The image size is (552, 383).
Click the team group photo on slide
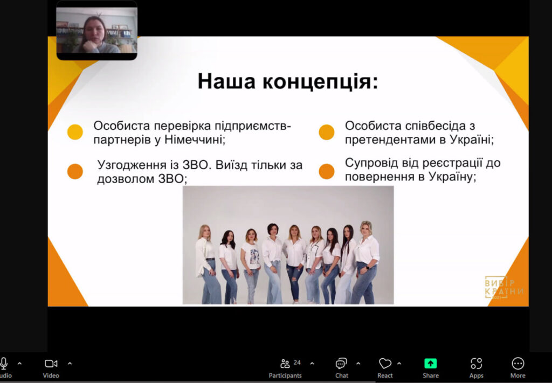click(288, 245)
